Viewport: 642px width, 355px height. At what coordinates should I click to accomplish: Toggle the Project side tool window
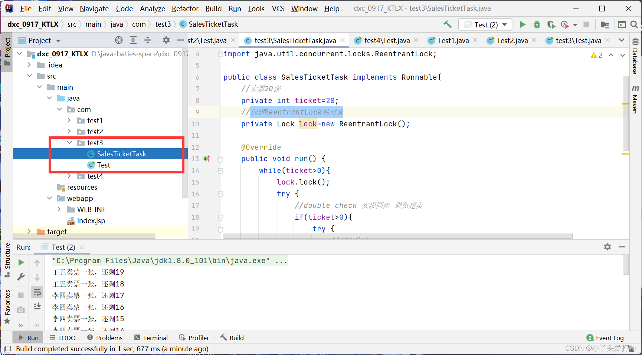click(x=7, y=52)
